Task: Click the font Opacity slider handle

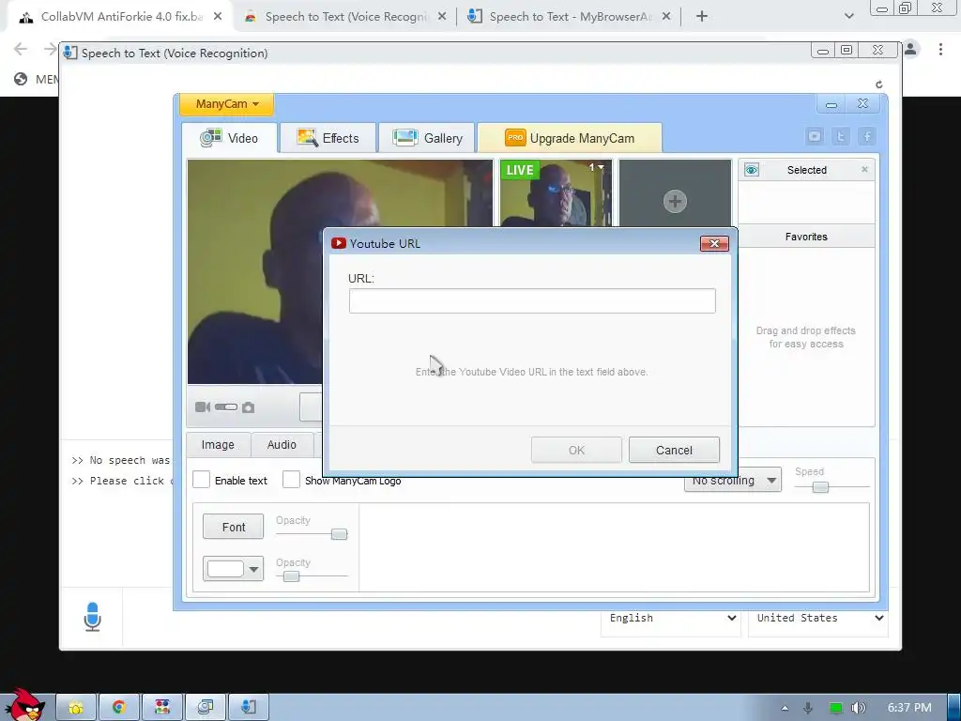Action: [339, 534]
